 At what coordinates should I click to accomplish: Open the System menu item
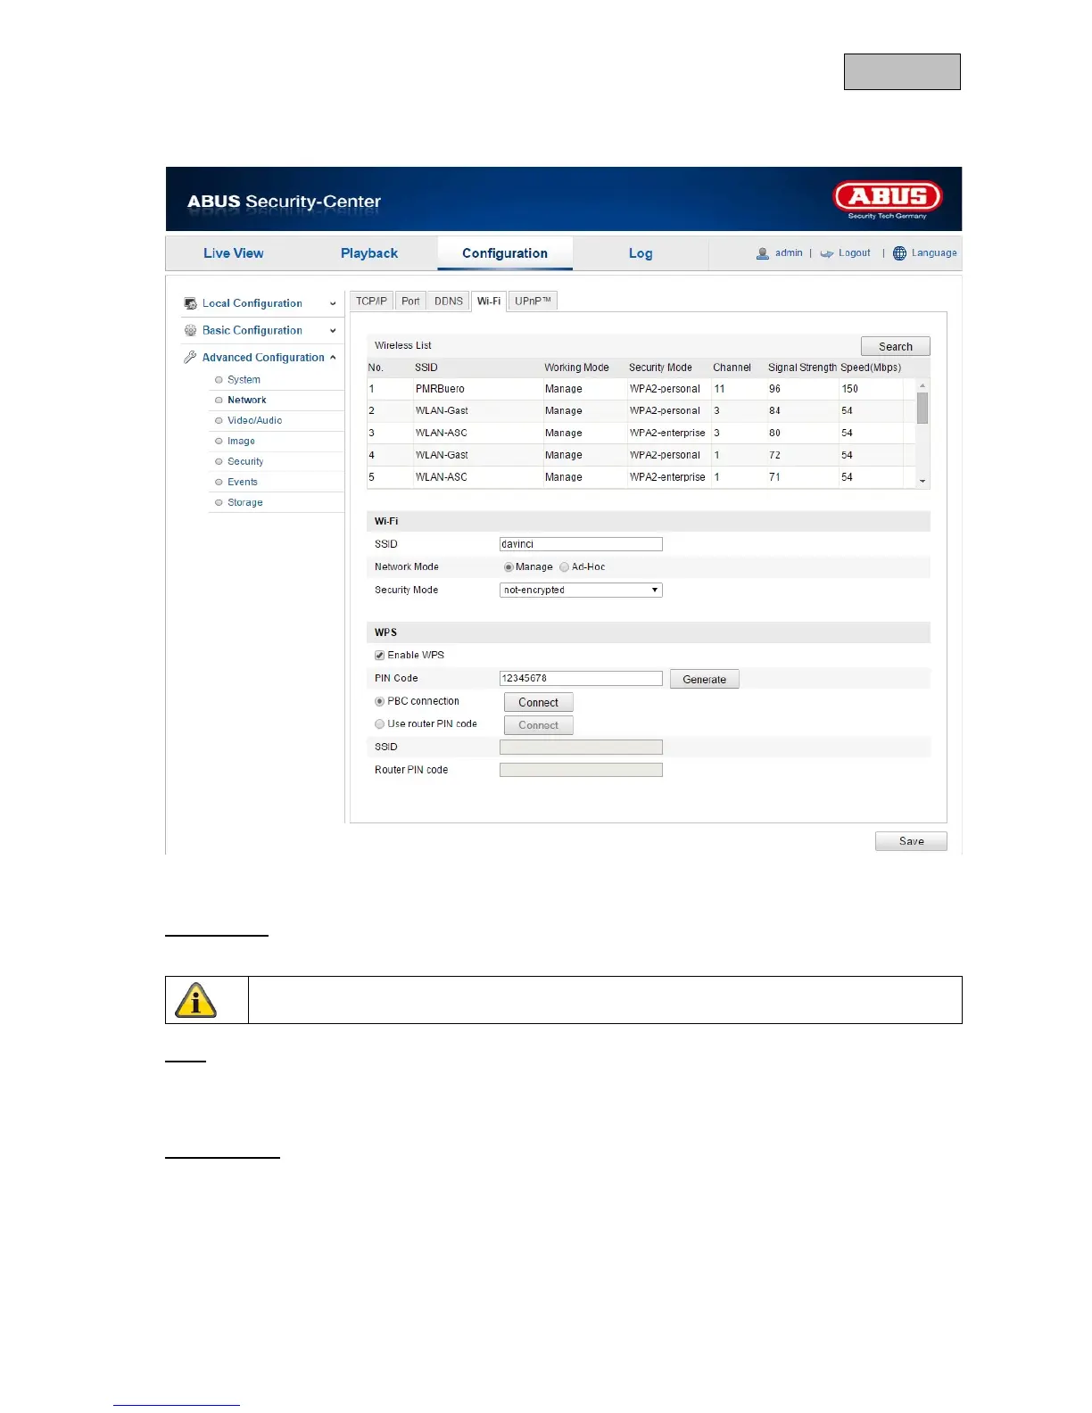click(244, 380)
